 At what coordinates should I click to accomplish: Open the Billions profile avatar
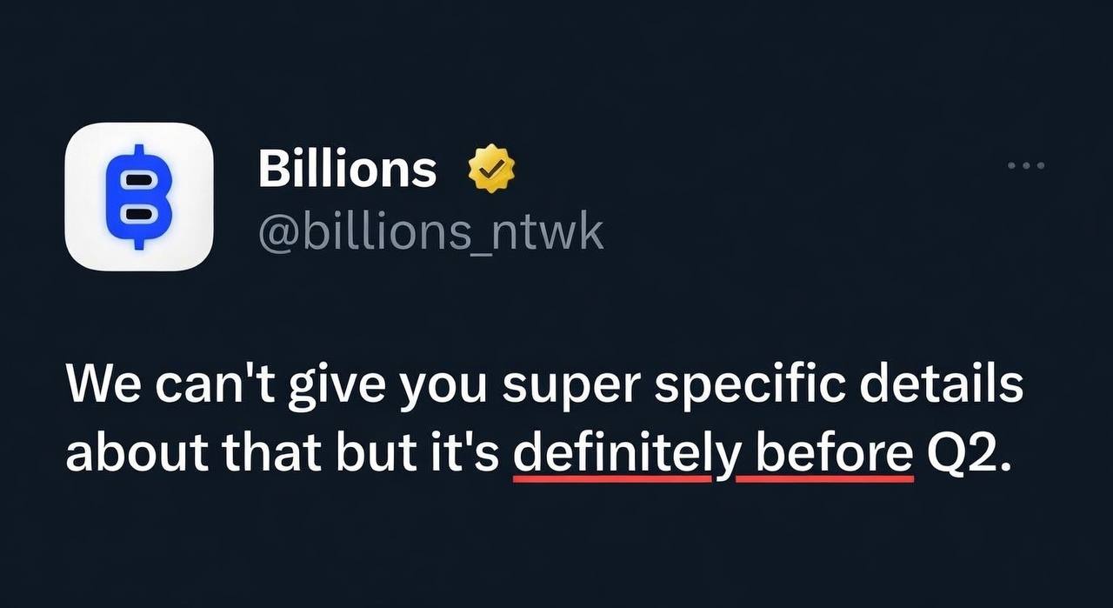[139, 196]
